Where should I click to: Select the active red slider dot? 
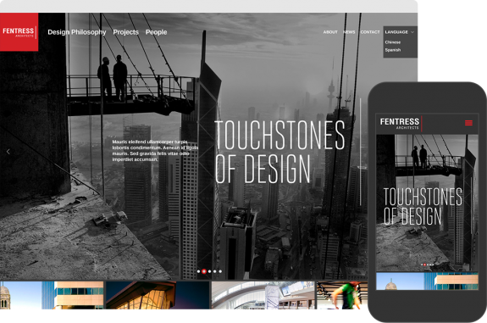tap(204, 271)
